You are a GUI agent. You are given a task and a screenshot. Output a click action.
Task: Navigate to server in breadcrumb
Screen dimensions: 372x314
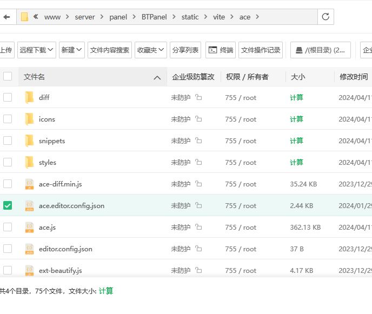pos(85,17)
